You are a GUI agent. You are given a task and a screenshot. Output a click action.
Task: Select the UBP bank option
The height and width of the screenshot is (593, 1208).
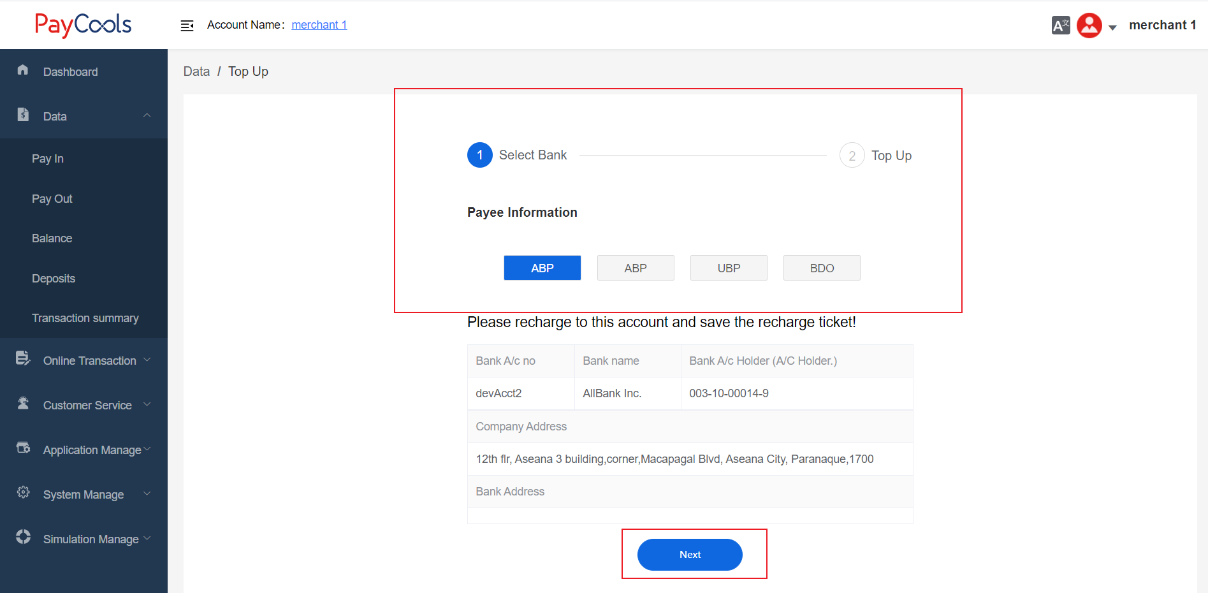[x=728, y=268]
